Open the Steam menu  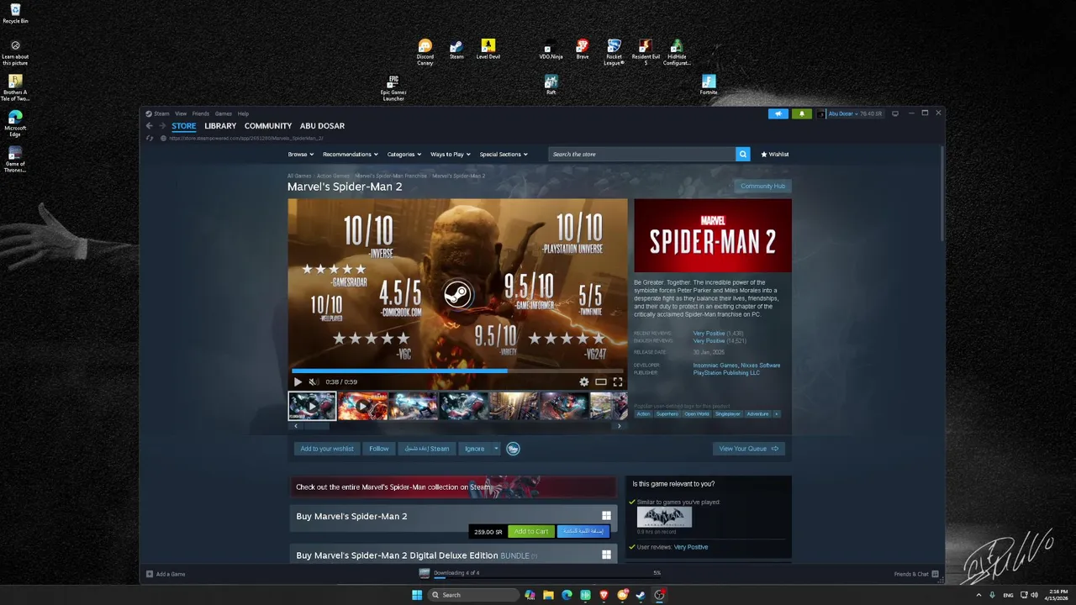pos(157,113)
